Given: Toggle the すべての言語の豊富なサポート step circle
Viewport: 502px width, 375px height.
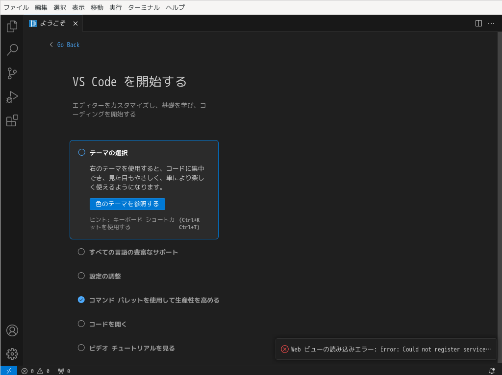Looking at the screenshot, I should (x=81, y=252).
